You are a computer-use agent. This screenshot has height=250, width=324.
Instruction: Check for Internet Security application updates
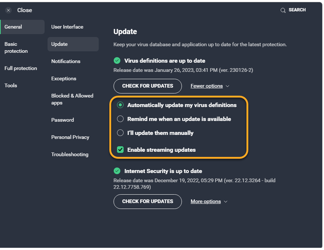(x=147, y=202)
